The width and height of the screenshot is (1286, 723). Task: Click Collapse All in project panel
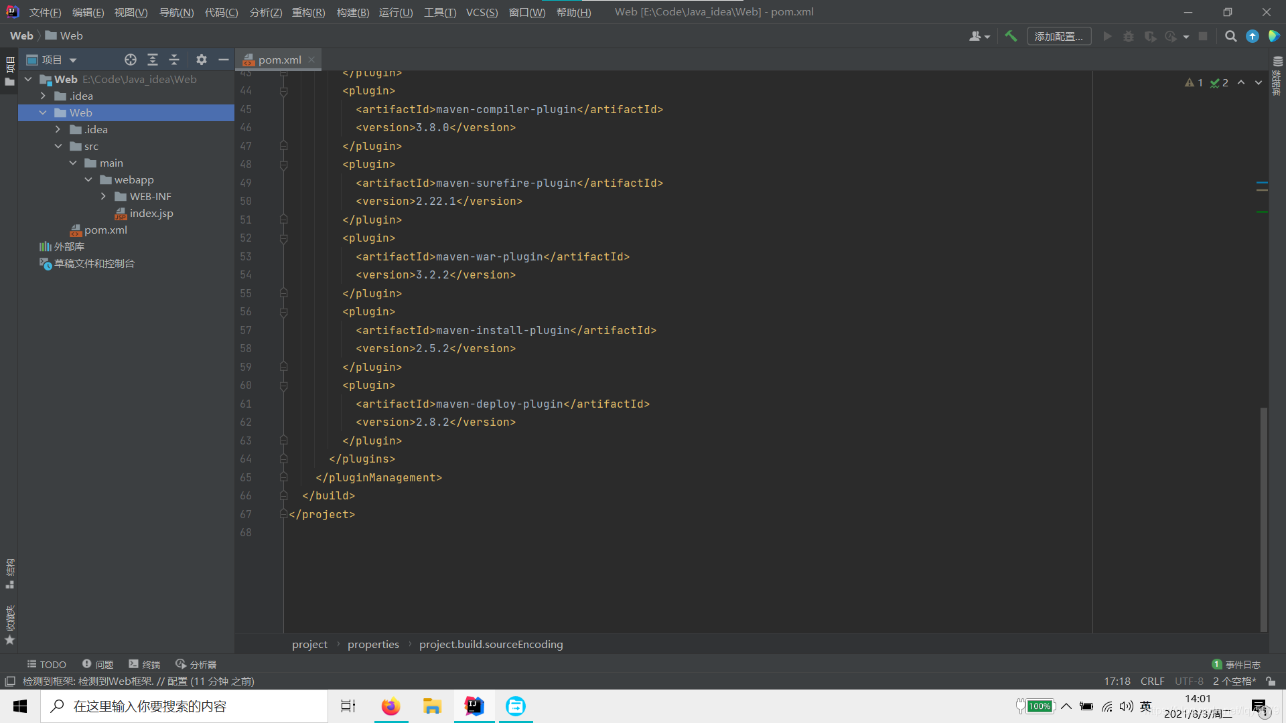click(x=174, y=60)
